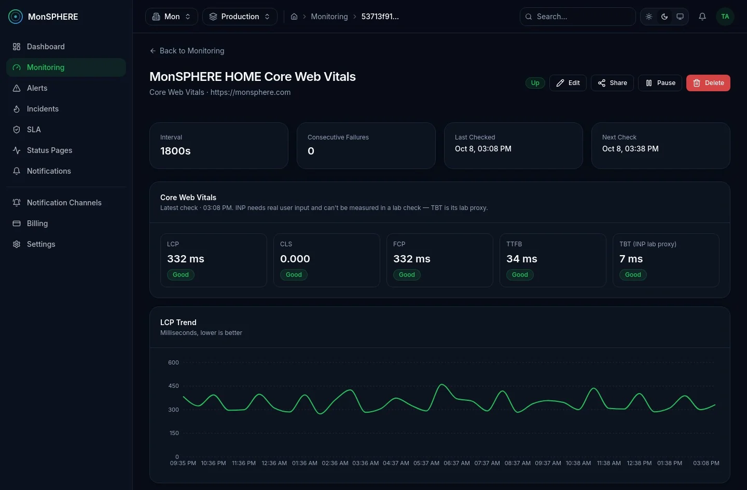The height and width of the screenshot is (490, 747).
Task: Click the 06:37 AM chart axis label
Action: tap(457, 463)
